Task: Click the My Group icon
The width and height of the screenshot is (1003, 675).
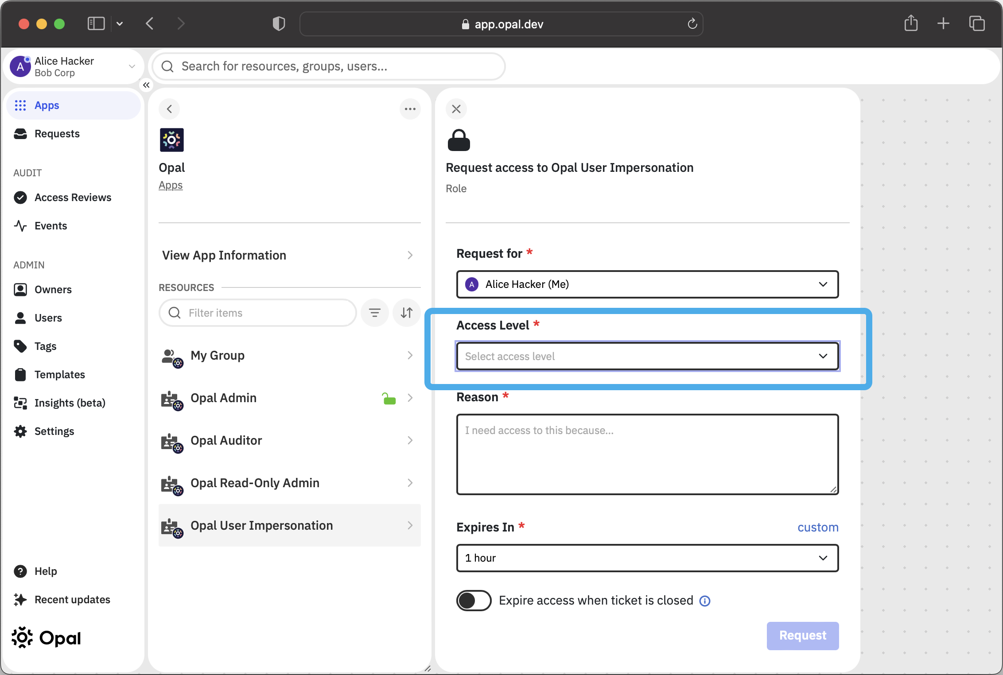Action: pos(172,358)
